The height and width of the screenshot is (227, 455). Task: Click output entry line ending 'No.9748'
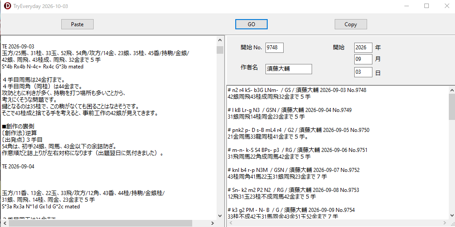click(297, 90)
